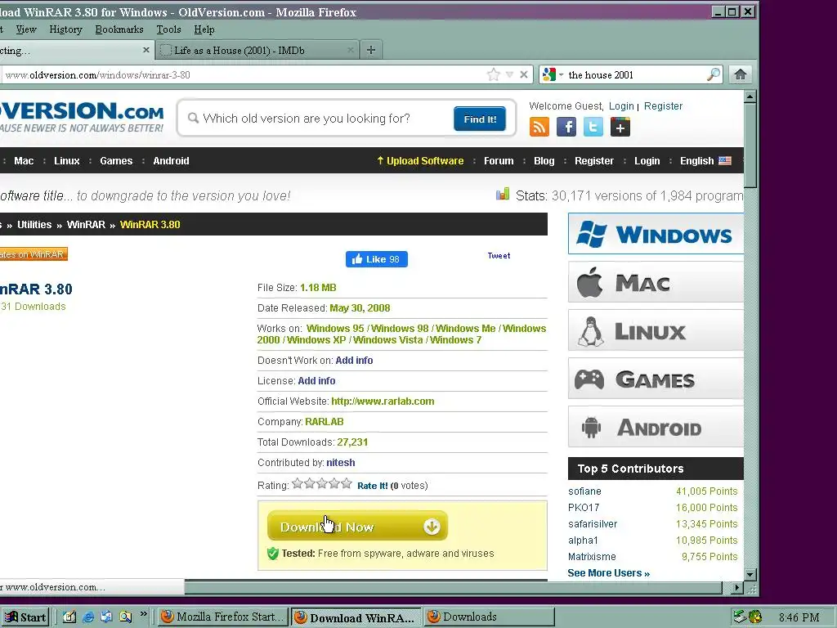
Task: Open the rarlab.com official website link
Action: coord(383,401)
